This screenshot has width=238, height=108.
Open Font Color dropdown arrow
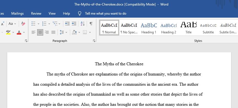[24, 32]
